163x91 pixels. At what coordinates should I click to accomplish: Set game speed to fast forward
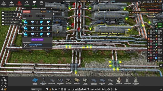point(156,1)
